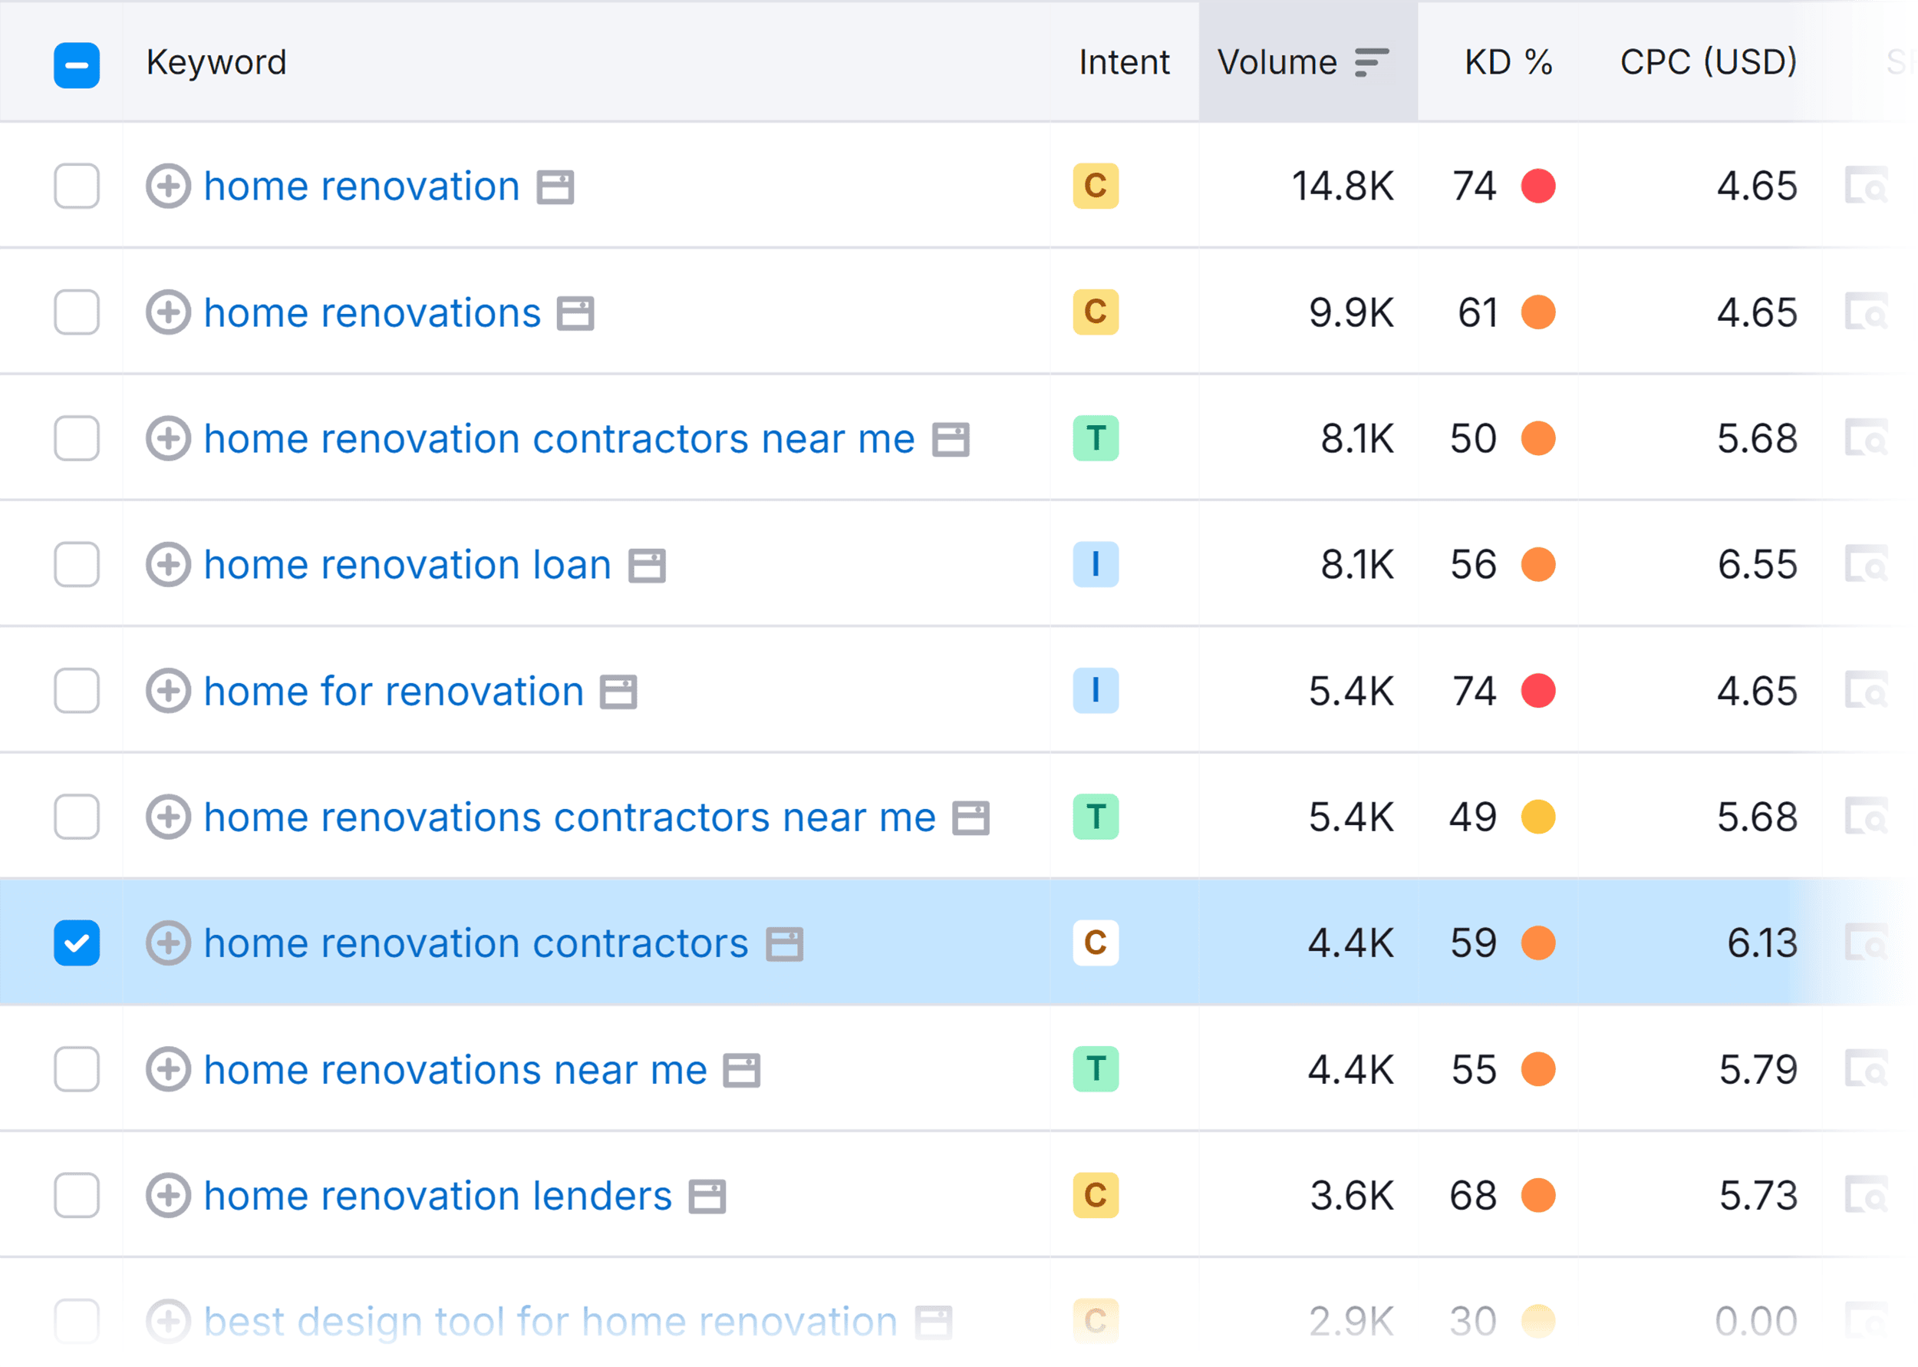Open SERP preview icon for home renovations near me row
The height and width of the screenshot is (1367, 1918).
pyautogui.click(x=1869, y=1069)
